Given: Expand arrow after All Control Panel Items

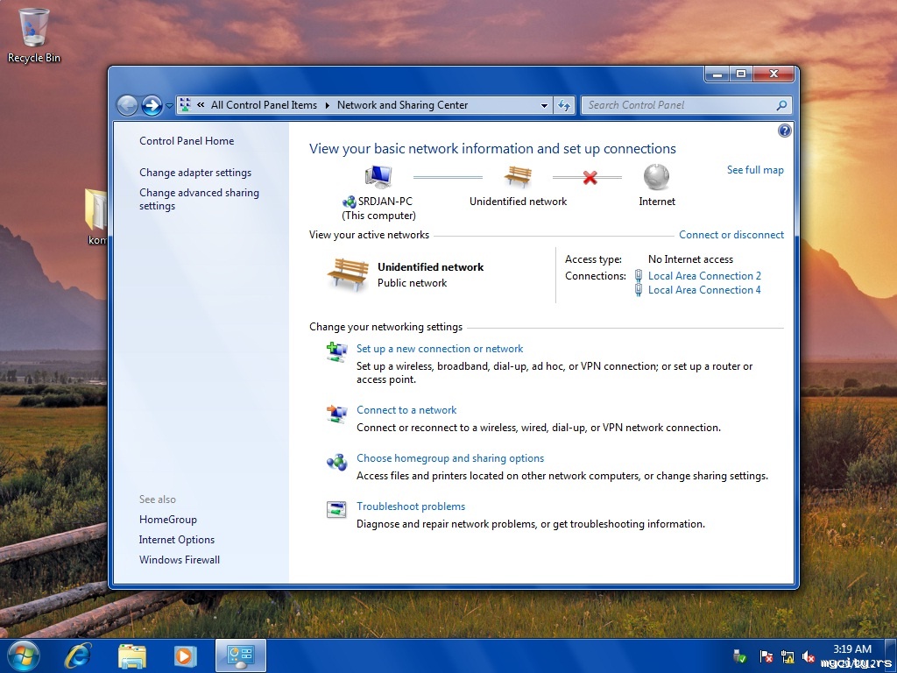Looking at the screenshot, I should (328, 105).
